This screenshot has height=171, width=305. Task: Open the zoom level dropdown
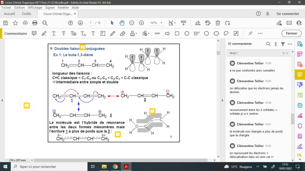pos(161,23)
